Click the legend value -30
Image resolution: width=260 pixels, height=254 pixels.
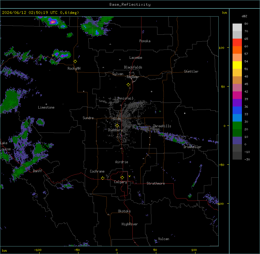[247, 160]
